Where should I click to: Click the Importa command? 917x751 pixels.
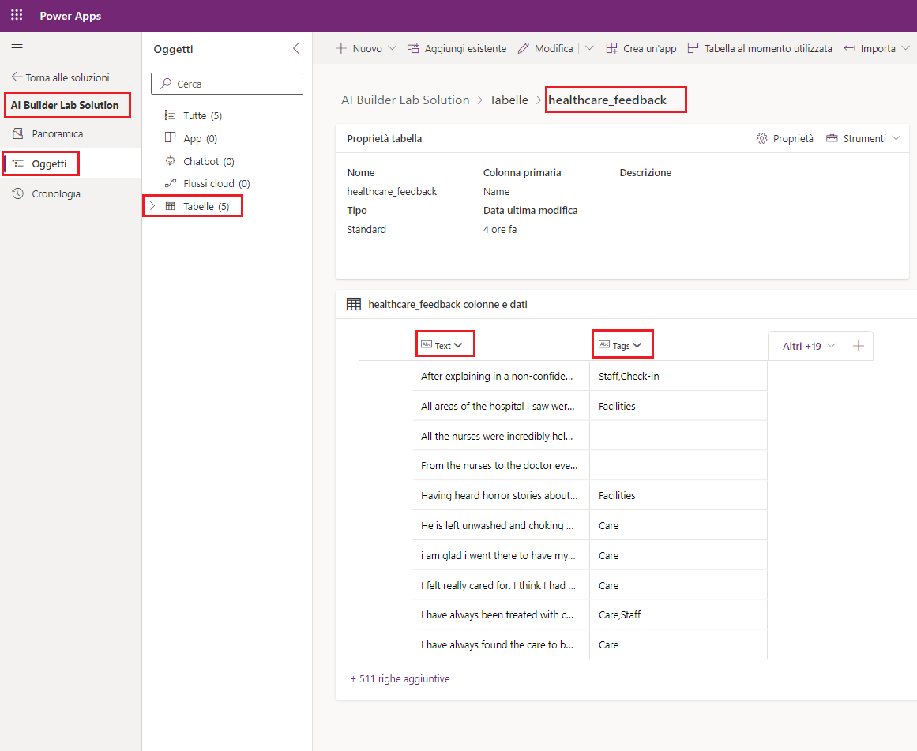click(x=870, y=48)
